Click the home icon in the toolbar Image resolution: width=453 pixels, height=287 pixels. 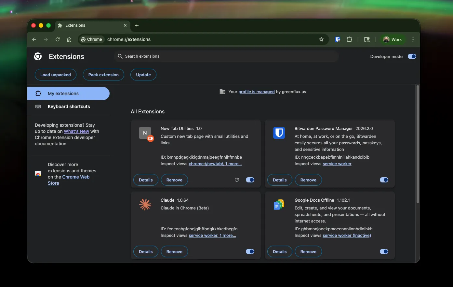69,39
